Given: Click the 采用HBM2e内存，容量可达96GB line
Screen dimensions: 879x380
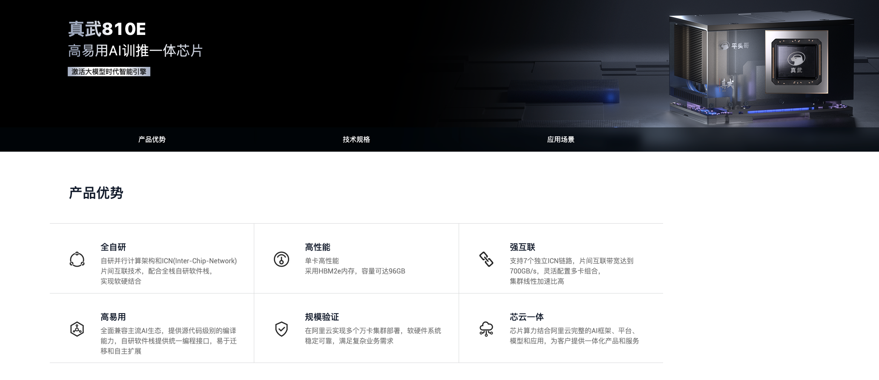Looking at the screenshot, I should coord(355,271).
